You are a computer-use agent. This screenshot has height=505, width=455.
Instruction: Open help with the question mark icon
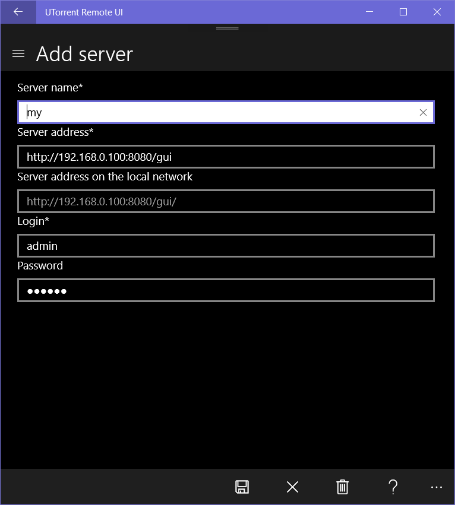393,487
